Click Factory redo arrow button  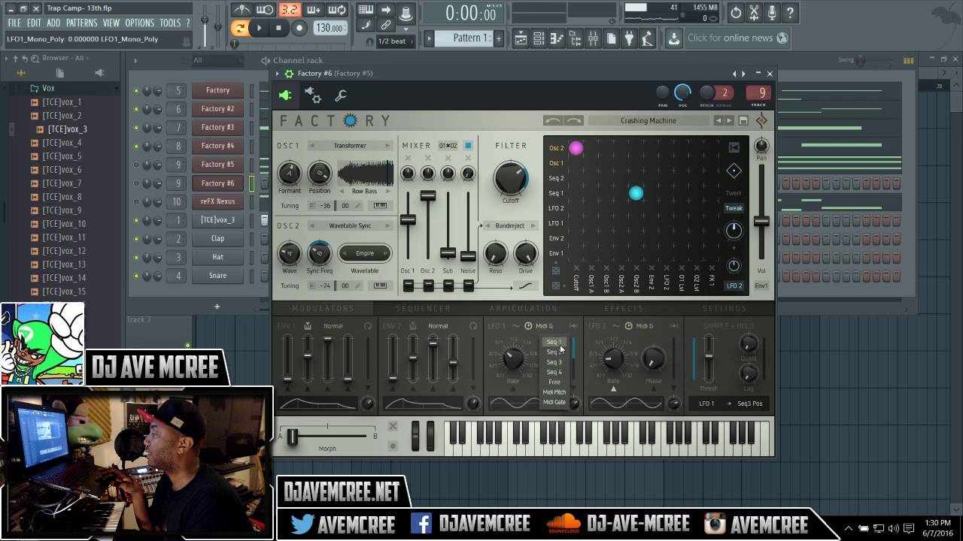tap(573, 120)
